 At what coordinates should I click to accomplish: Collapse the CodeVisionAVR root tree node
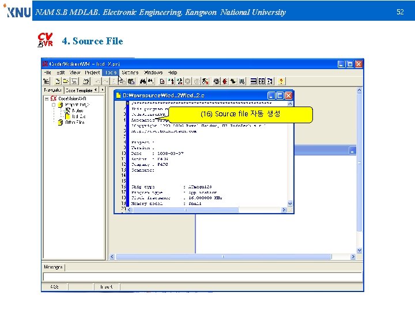point(47,98)
